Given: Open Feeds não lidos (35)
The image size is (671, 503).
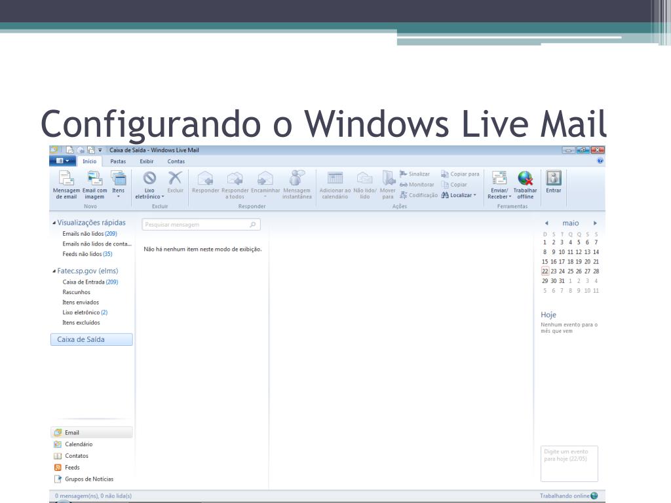Looking at the screenshot, I should (87, 254).
